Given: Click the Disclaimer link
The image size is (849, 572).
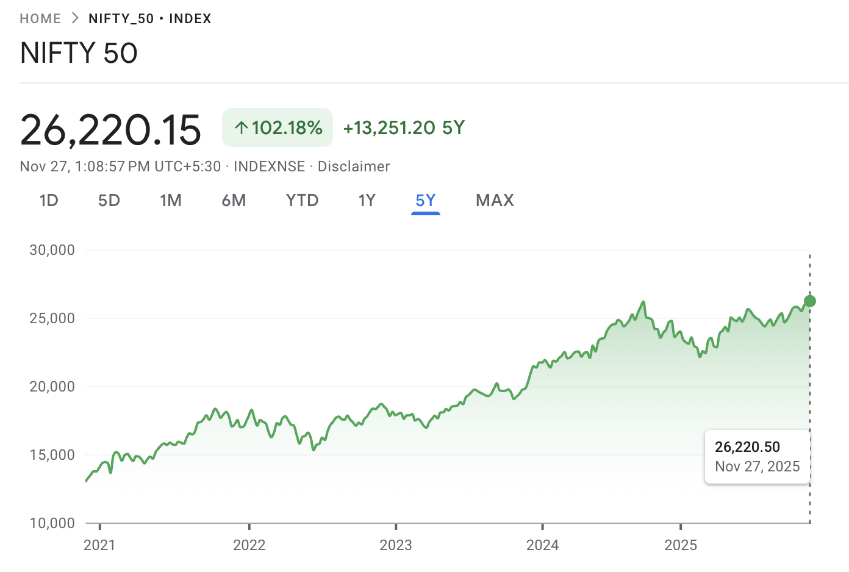Looking at the screenshot, I should [354, 166].
